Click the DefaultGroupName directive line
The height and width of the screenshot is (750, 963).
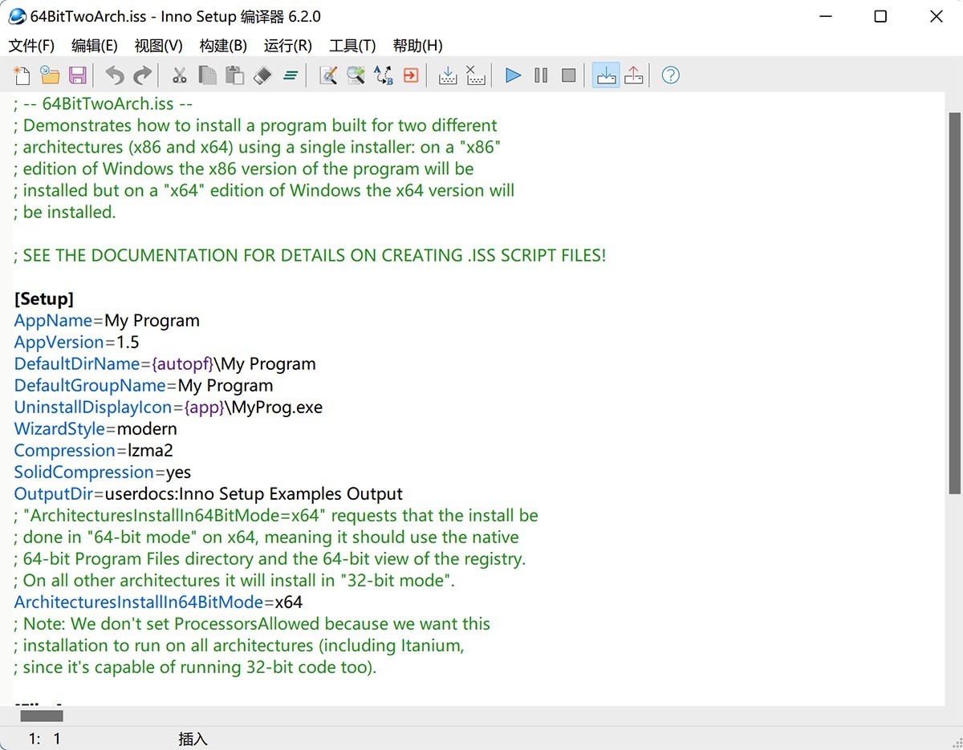click(x=144, y=386)
